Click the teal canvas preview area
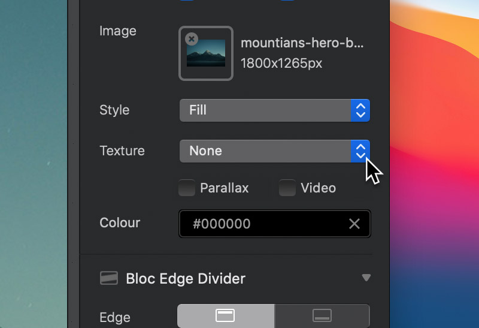The image size is (479, 328). (x=34, y=164)
